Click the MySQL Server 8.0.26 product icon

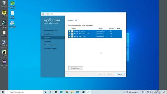point(72,31)
